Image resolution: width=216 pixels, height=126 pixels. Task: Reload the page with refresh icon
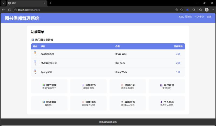9,10
